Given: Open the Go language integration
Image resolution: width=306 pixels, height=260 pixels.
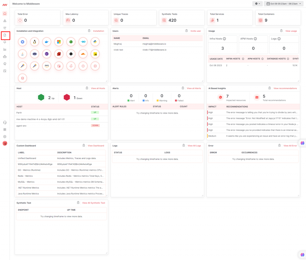Looking at the screenshot, I should (x=83, y=42).
